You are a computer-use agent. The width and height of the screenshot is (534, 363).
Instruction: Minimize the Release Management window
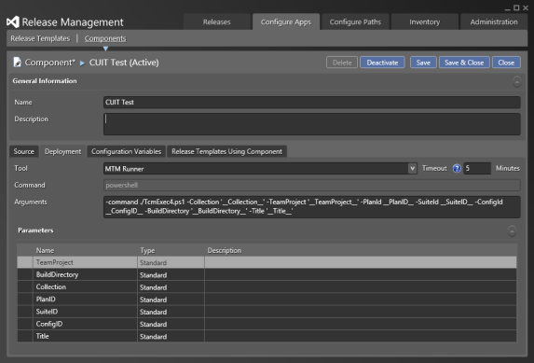507,8
